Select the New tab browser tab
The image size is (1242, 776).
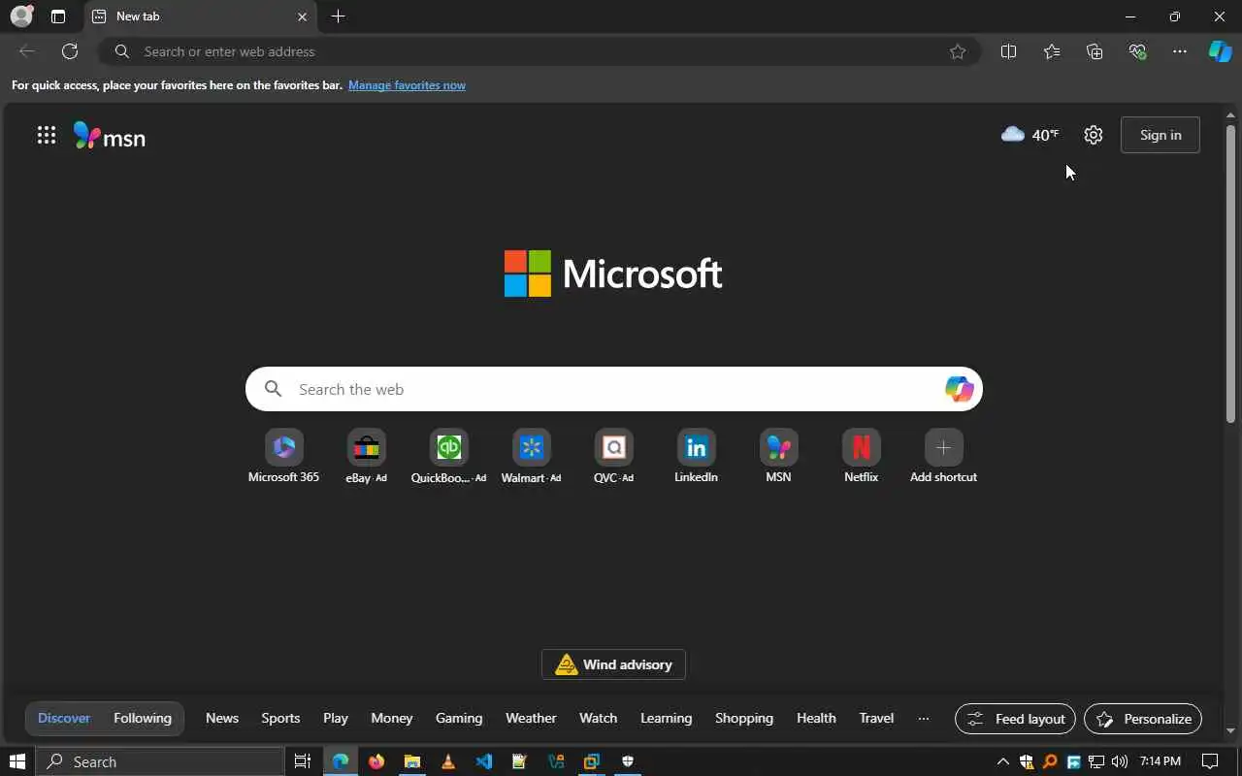200,16
